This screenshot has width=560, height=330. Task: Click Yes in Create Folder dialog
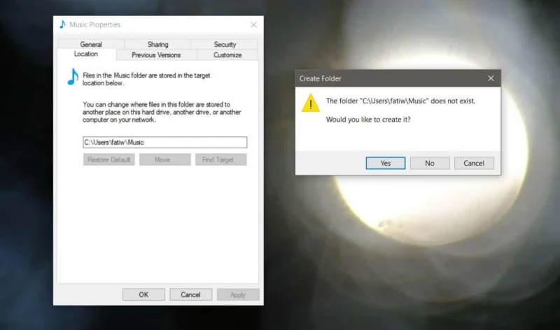point(386,163)
